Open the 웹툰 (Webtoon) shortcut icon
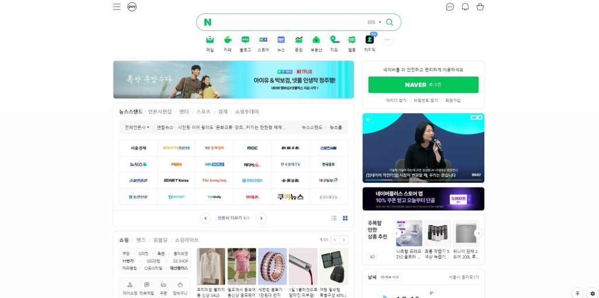Viewport: 599px width, 298px height. click(x=352, y=40)
